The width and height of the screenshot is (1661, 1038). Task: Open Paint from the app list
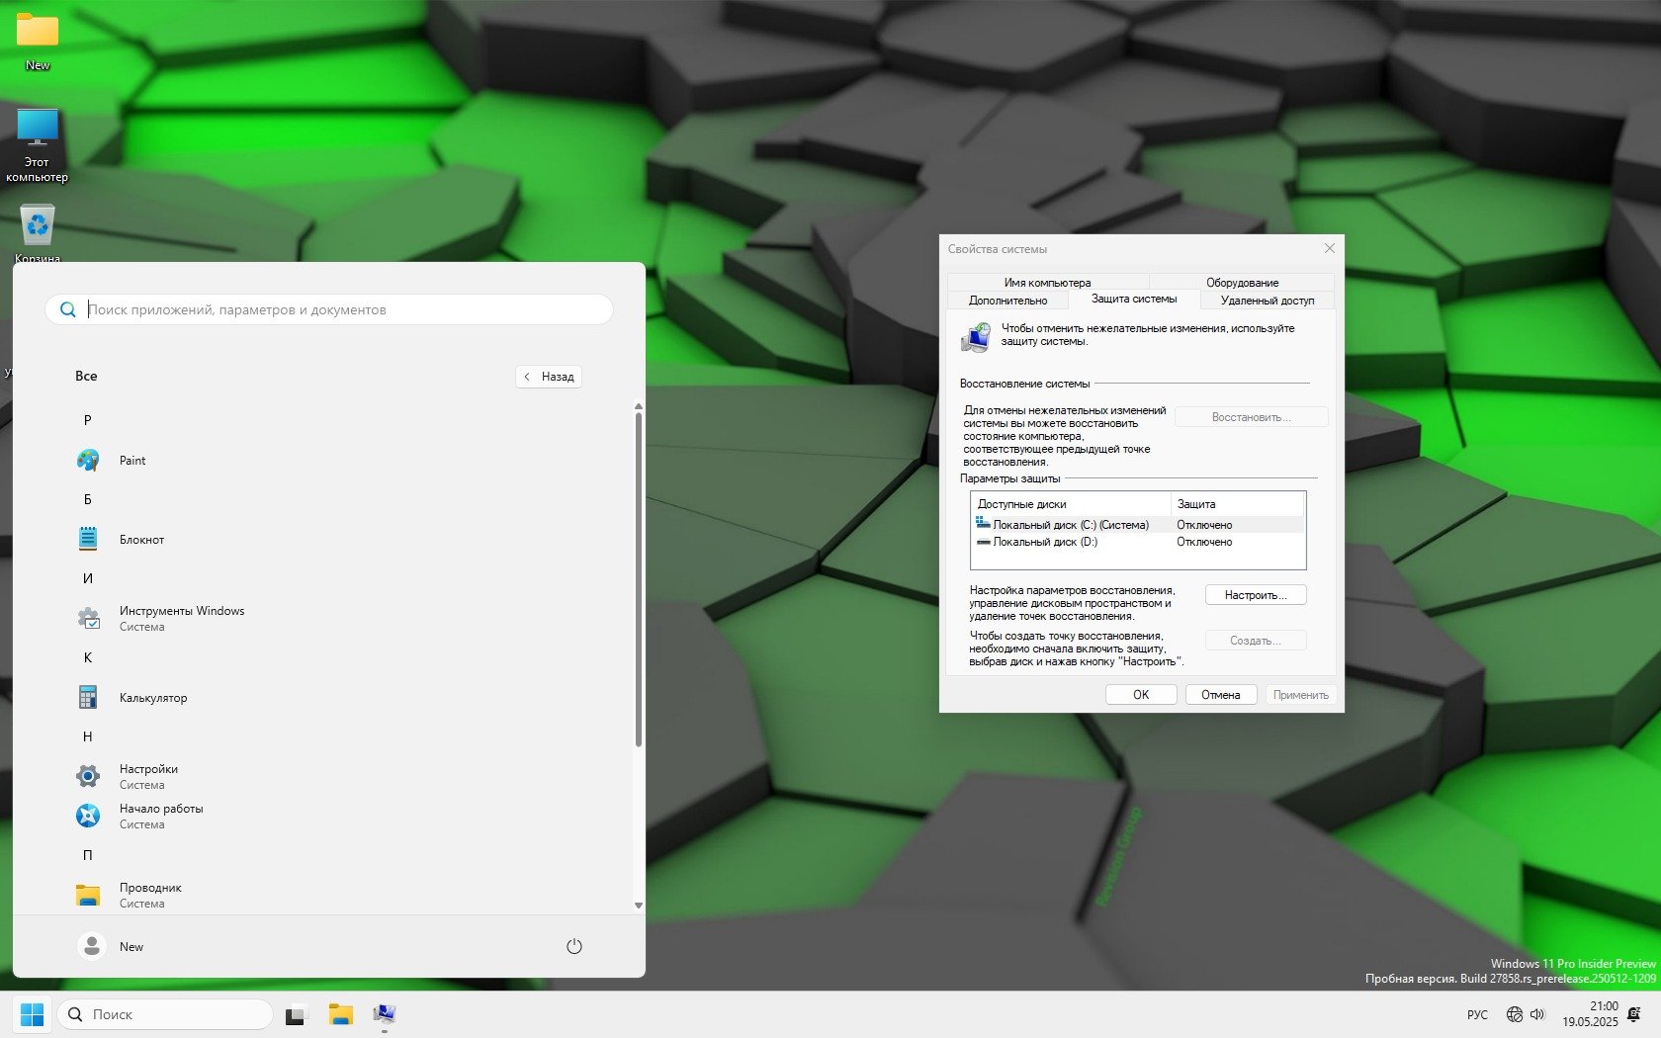click(131, 461)
